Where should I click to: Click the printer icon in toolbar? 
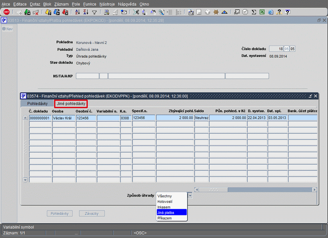(106, 12)
